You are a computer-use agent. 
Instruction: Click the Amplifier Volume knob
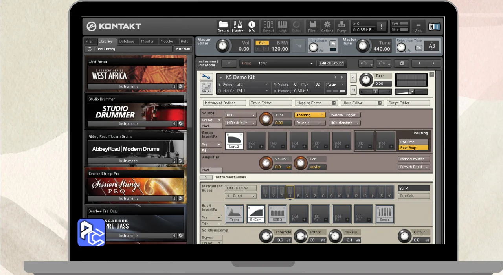[266, 163]
